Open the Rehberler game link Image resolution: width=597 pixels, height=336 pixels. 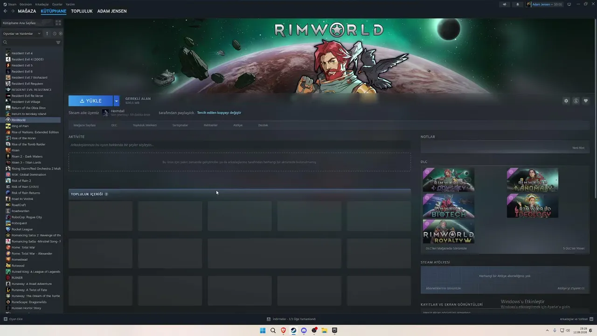coord(210,125)
